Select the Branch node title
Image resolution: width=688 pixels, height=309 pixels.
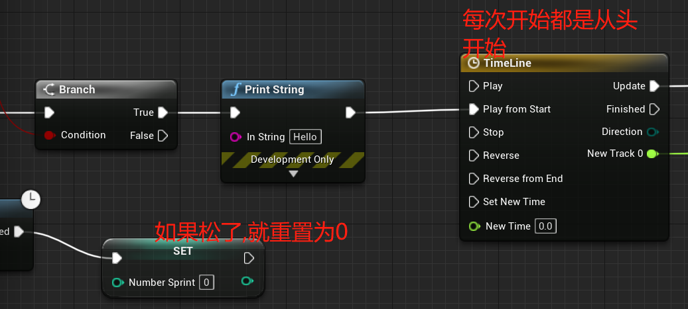click(77, 90)
